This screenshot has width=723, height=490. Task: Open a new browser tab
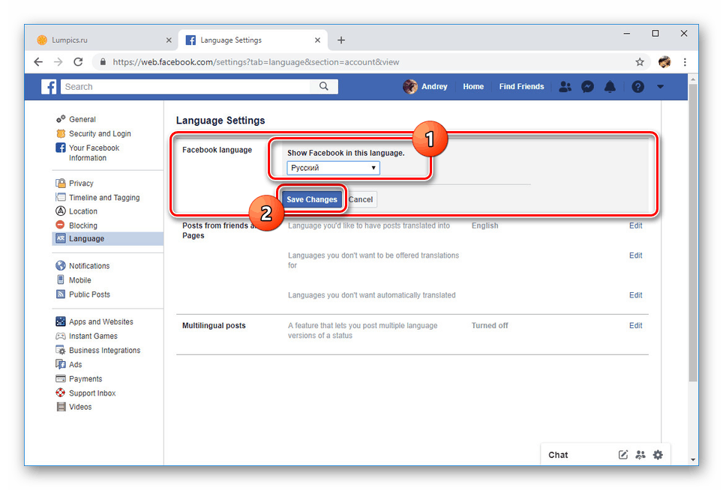click(340, 40)
